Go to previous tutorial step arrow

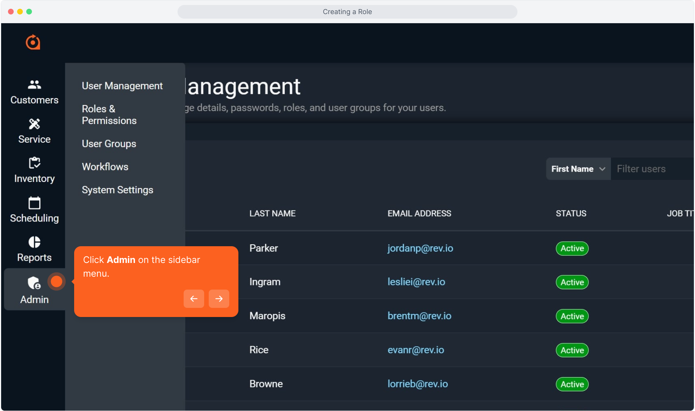pyautogui.click(x=194, y=299)
